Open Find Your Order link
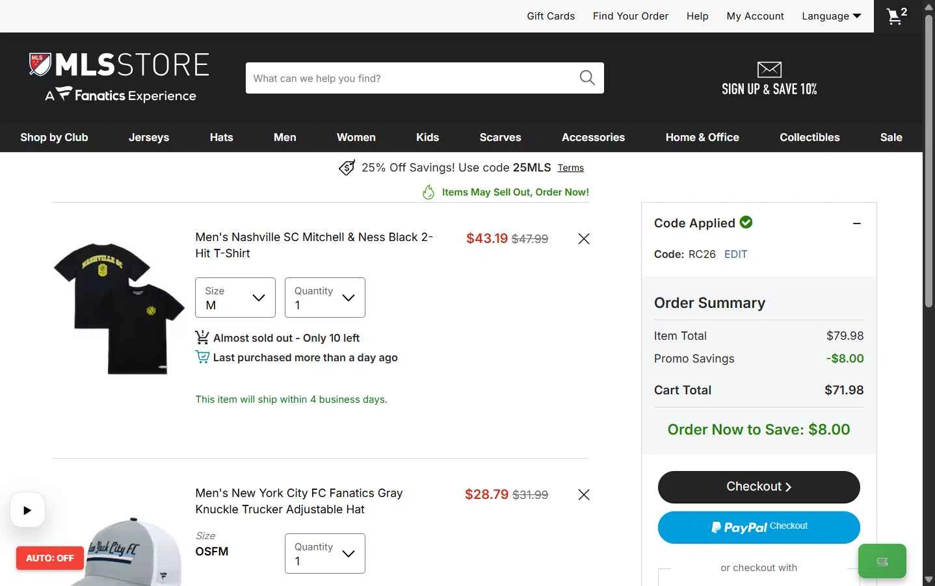Screen dimensions: 935x586 pos(631,16)
